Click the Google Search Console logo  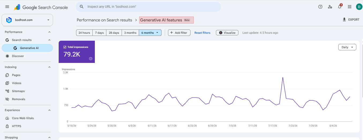click(x=41, y=7)
